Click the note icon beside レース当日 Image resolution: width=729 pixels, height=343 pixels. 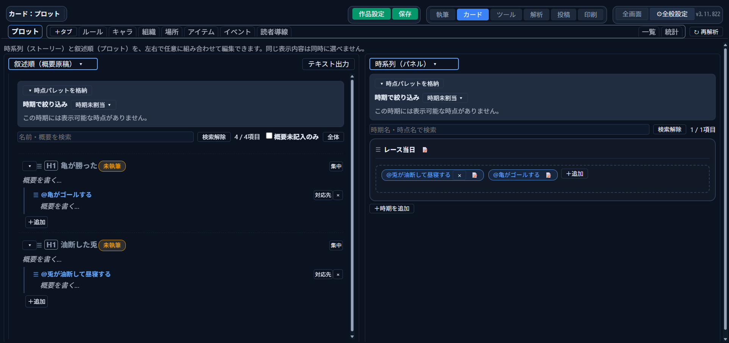(x=425, y=150)
